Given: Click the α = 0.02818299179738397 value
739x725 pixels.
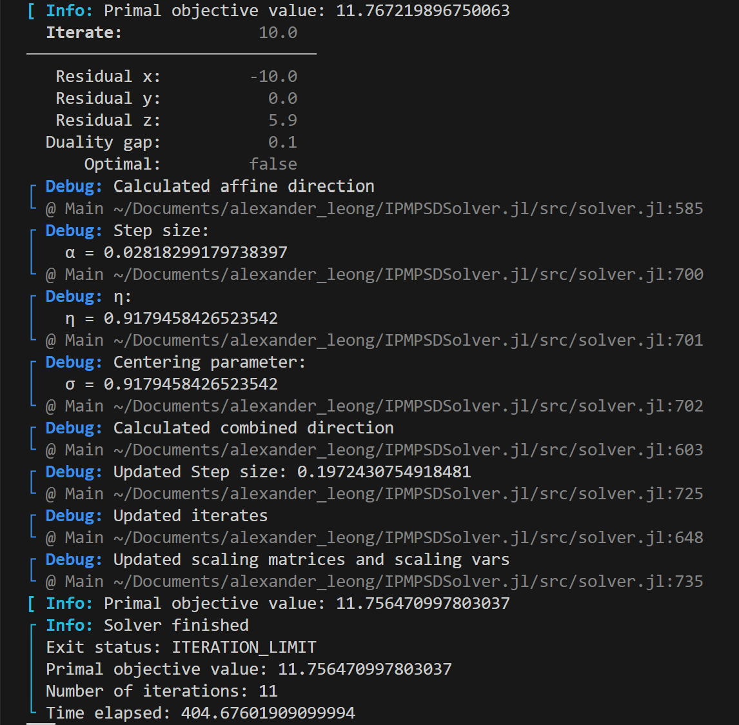Looking at the screenshot, I should click(x=176, y=252).
